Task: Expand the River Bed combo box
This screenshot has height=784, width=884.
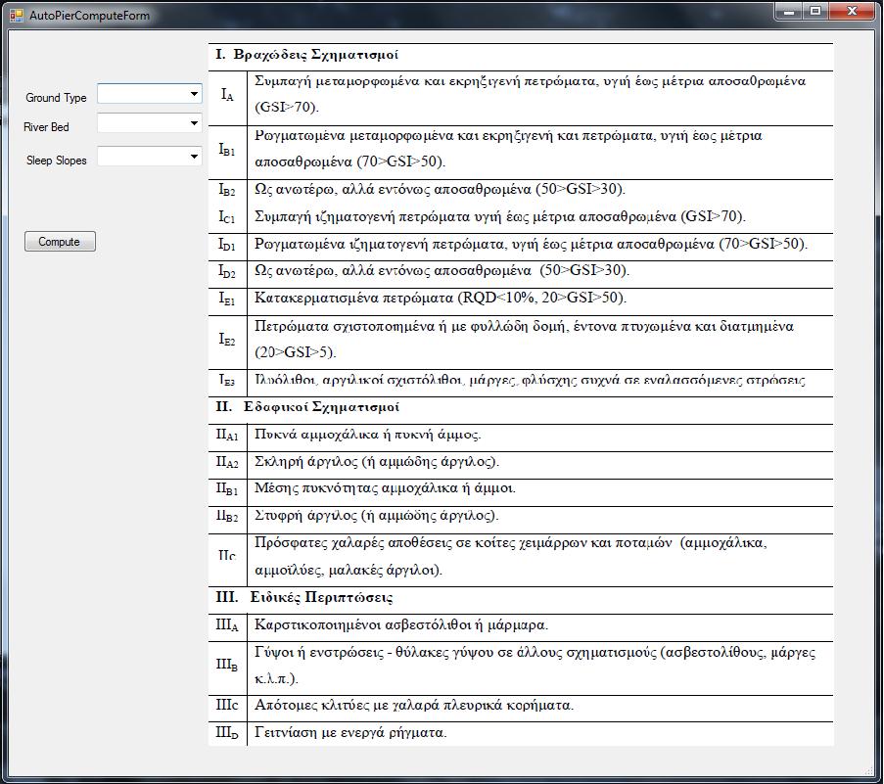Action: (150, 123)
